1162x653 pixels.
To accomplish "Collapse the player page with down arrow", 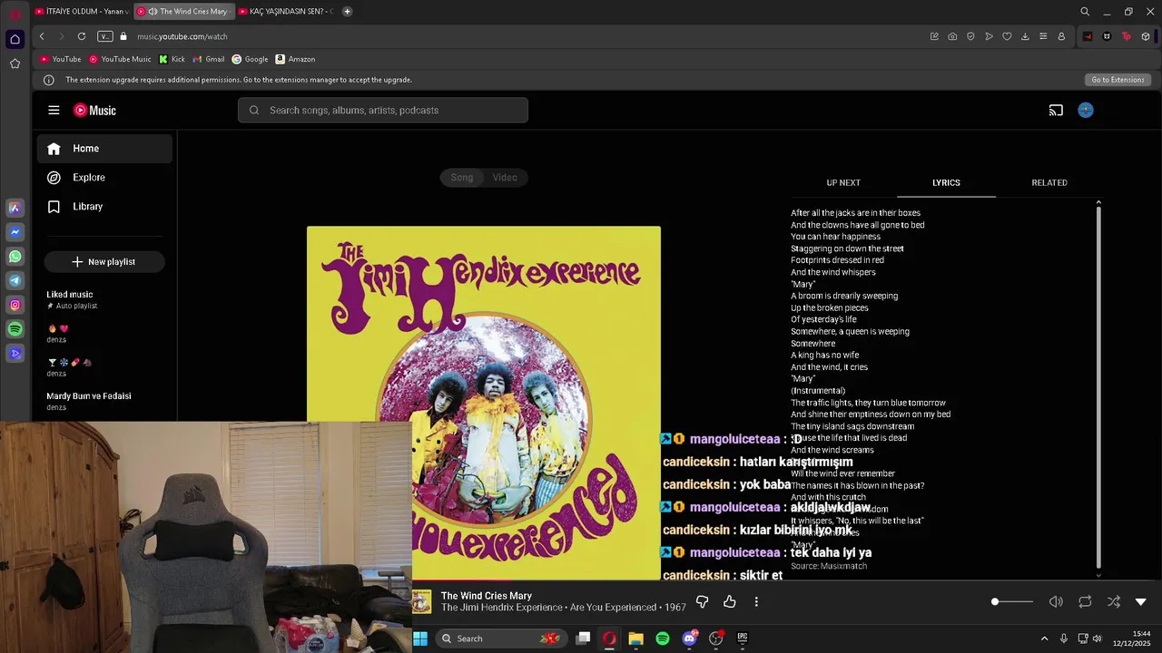I will [x=1141, y=601].
